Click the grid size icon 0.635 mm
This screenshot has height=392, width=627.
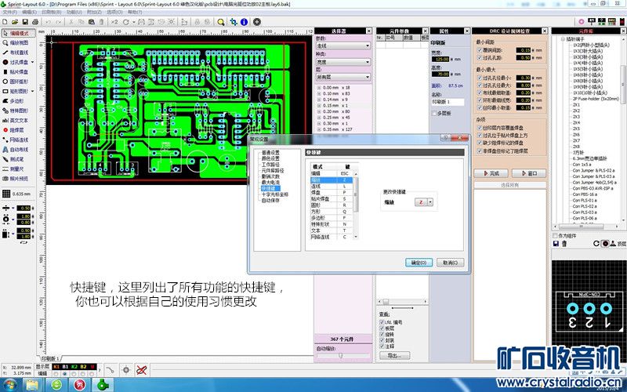(x=6, y=194)
